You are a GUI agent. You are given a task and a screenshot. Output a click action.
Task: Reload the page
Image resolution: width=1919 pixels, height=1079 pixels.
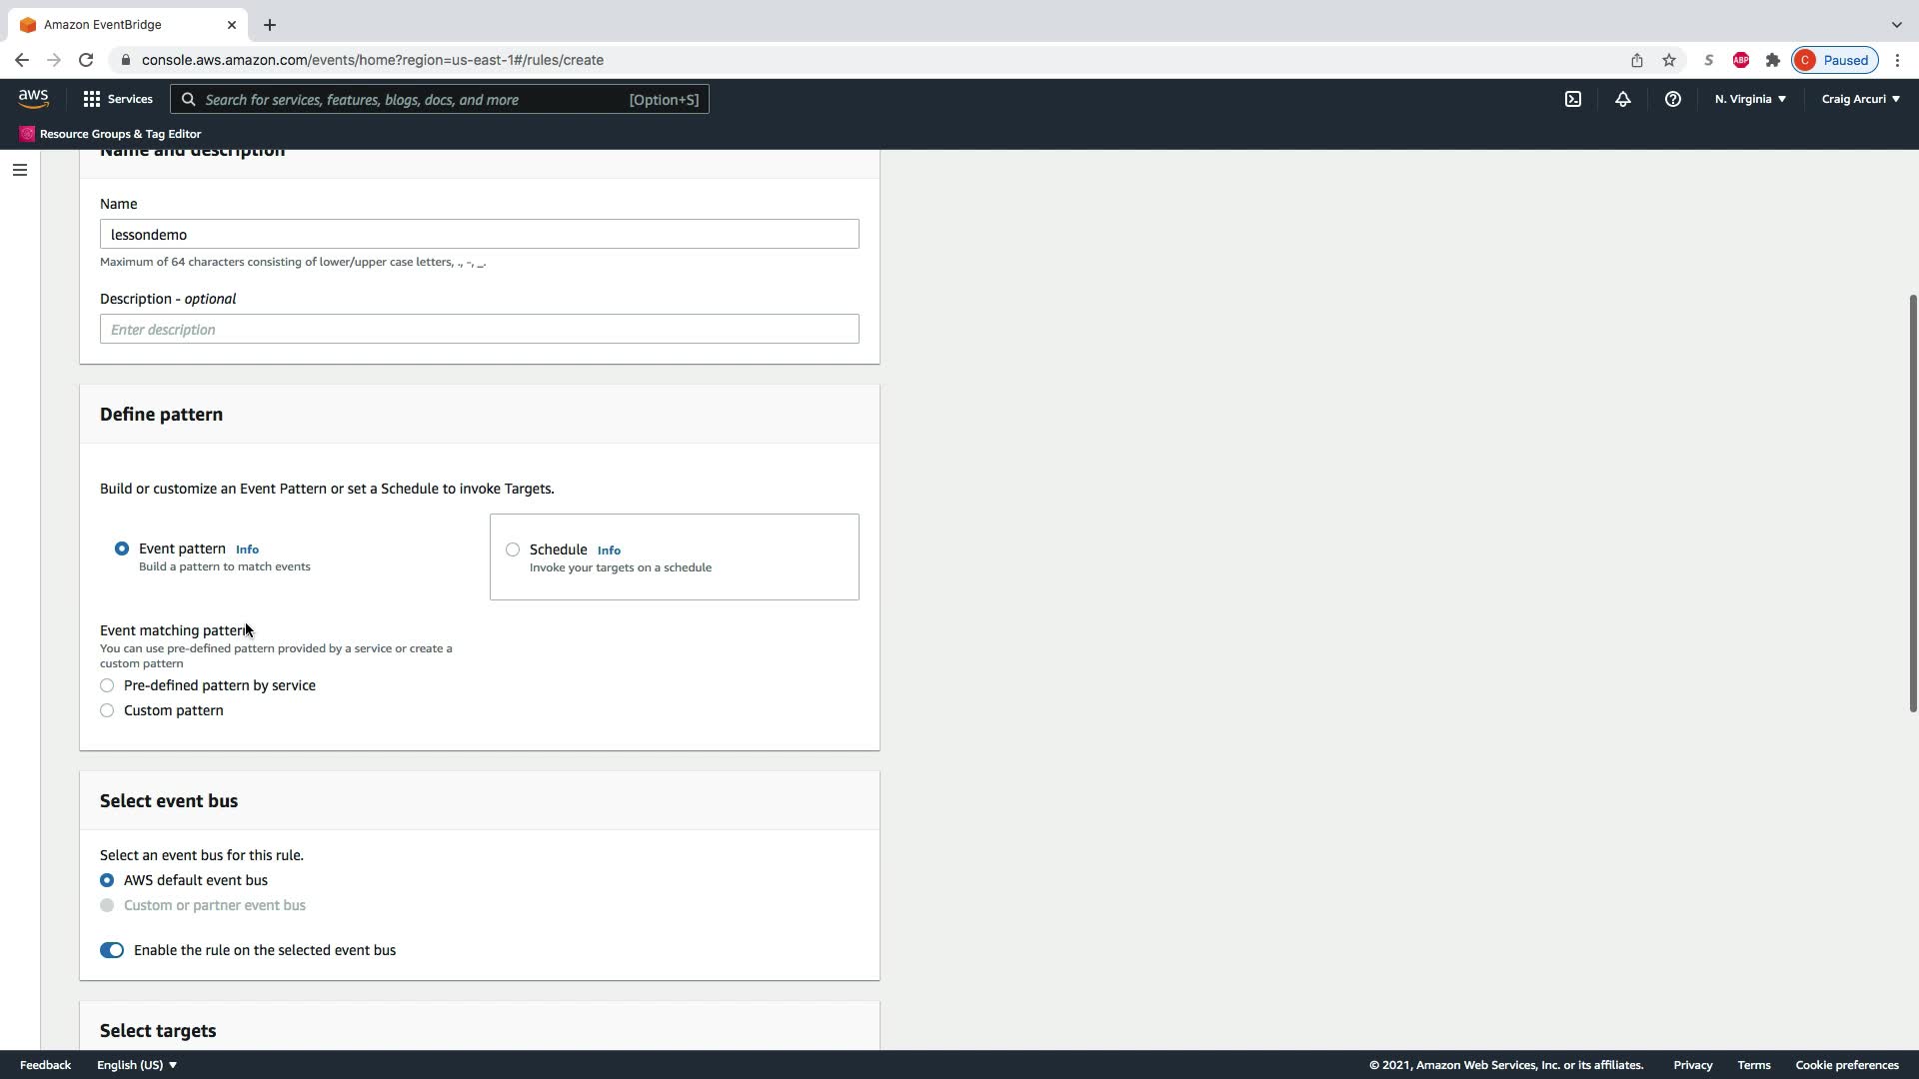tap(86, 60)
